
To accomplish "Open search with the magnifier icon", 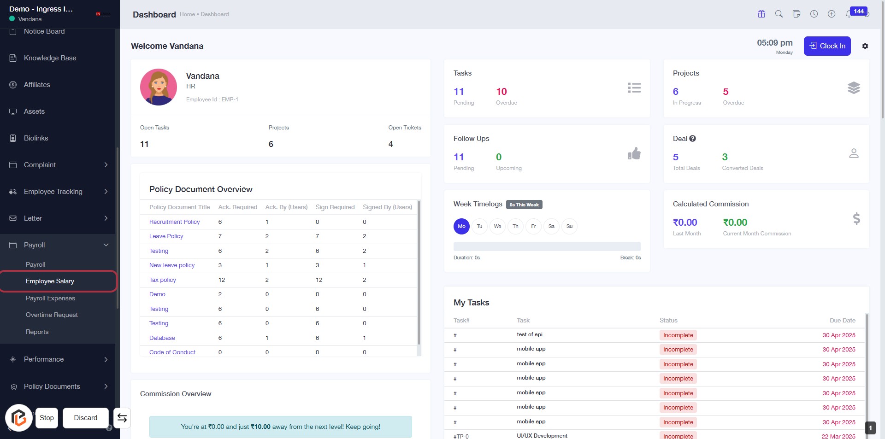I will (779, 14).
